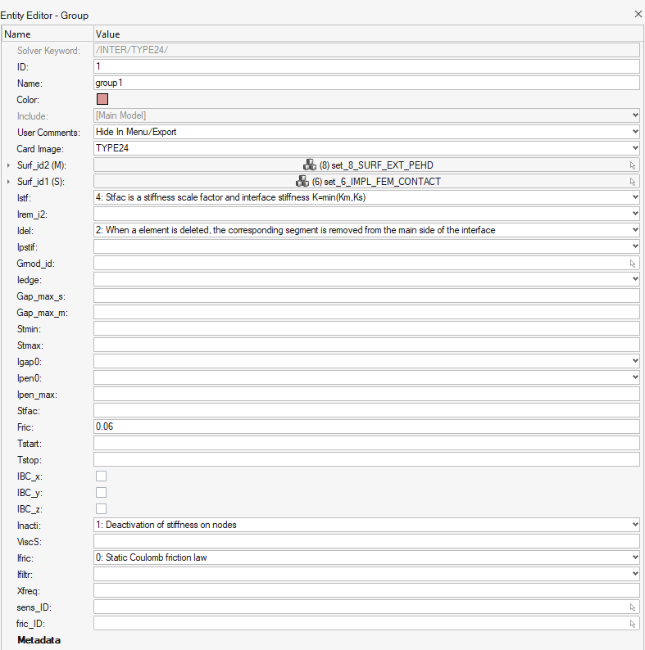Image resolution: width=645 pixels, height=650 pixels.
Task: Click the fric_ID selection field
Action: [x=366, y=623]
